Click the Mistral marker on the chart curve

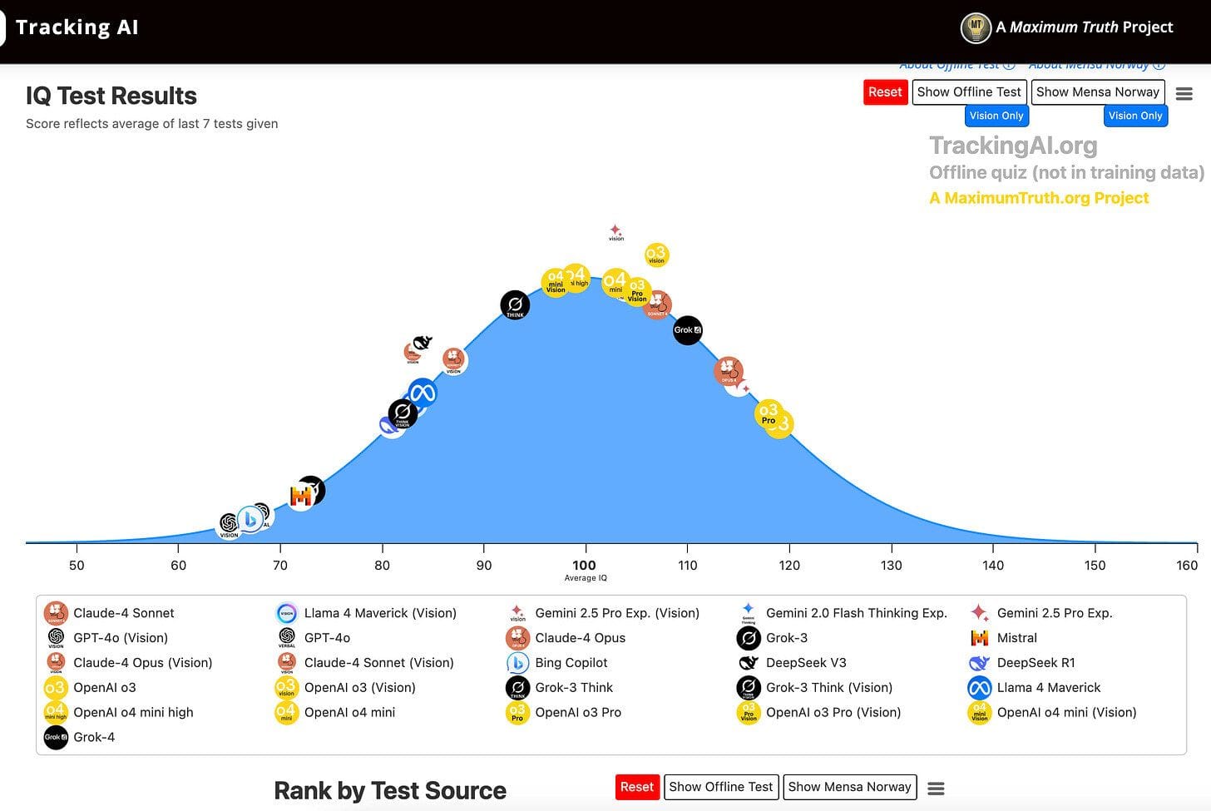click(x=300, y=497)
